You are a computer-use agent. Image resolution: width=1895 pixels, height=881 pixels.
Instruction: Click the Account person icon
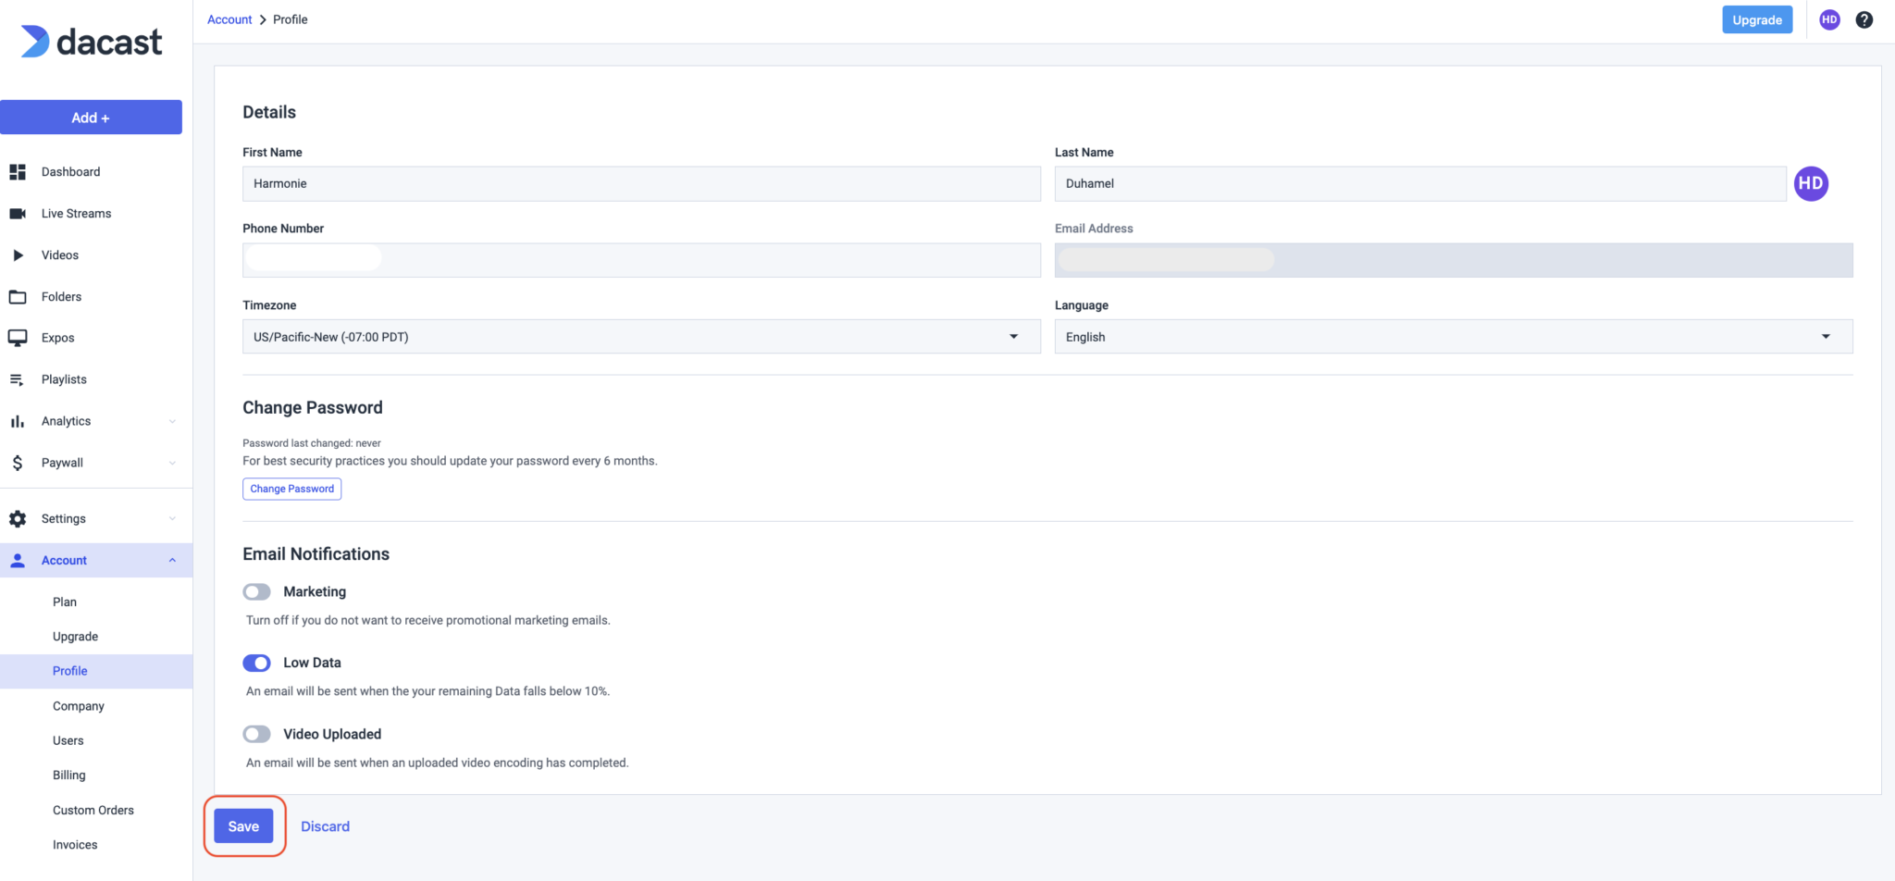coord(18,561)
